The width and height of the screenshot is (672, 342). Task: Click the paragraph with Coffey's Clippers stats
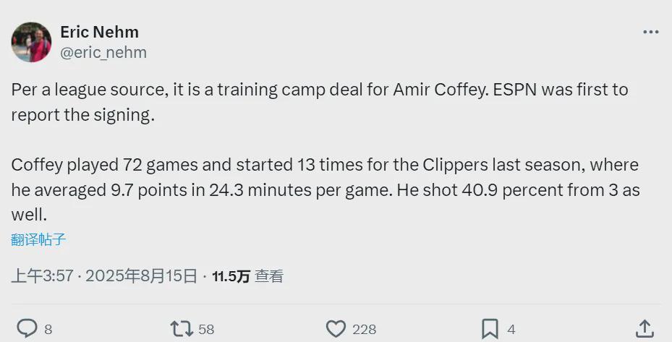[325, 189]
